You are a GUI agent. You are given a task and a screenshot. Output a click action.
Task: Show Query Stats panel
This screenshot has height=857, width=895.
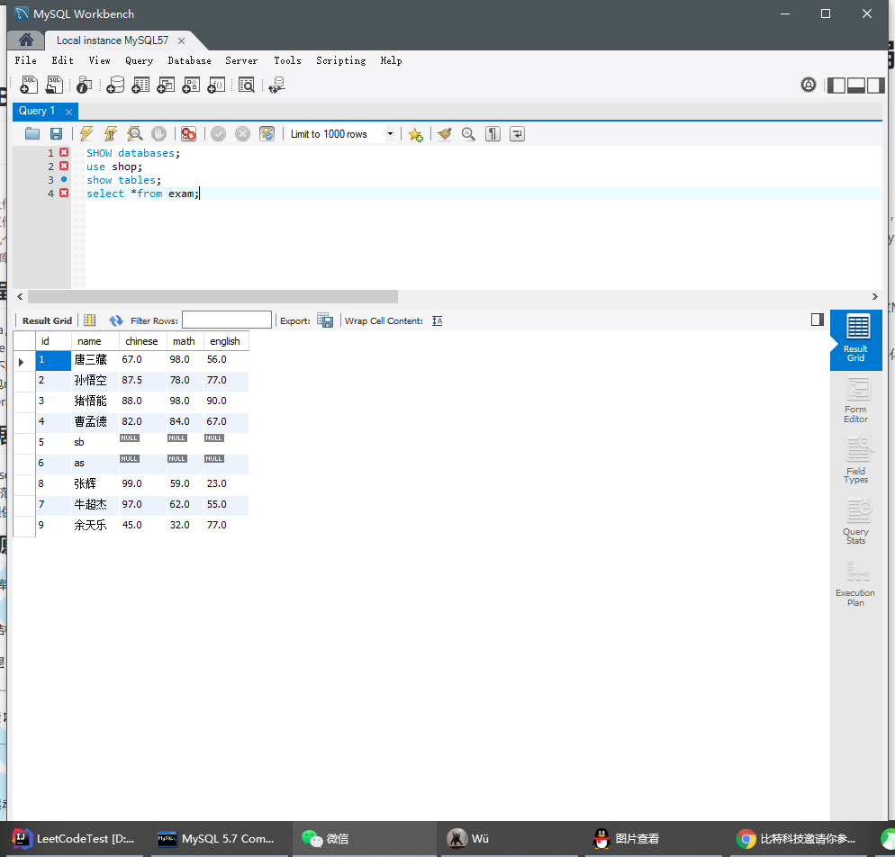coord(855,521)
